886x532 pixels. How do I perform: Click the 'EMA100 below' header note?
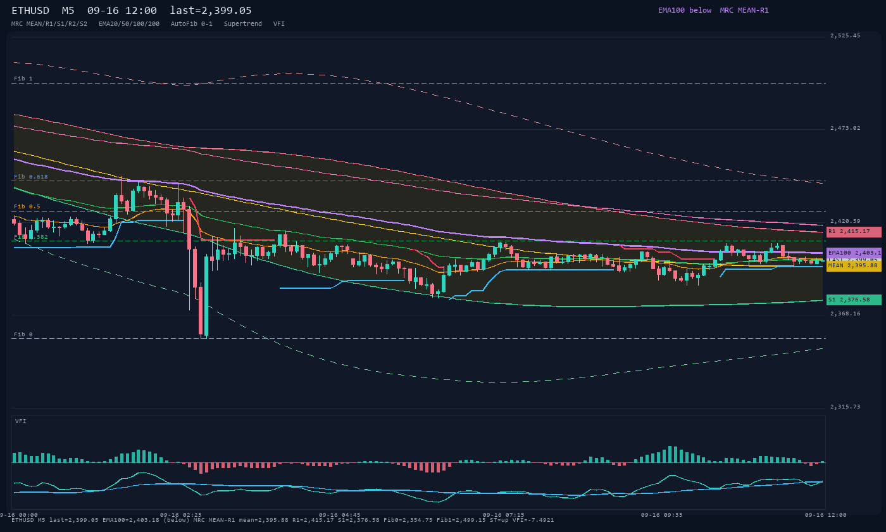coord(685,10)
